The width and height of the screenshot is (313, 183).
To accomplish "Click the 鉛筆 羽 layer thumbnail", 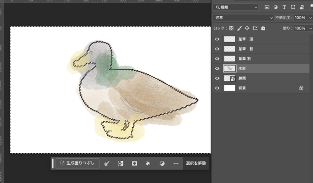I will pos(229,59).
